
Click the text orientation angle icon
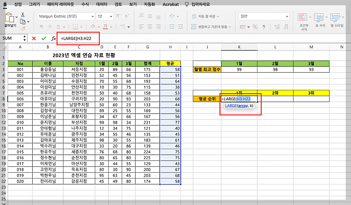(x=172, y=16)
